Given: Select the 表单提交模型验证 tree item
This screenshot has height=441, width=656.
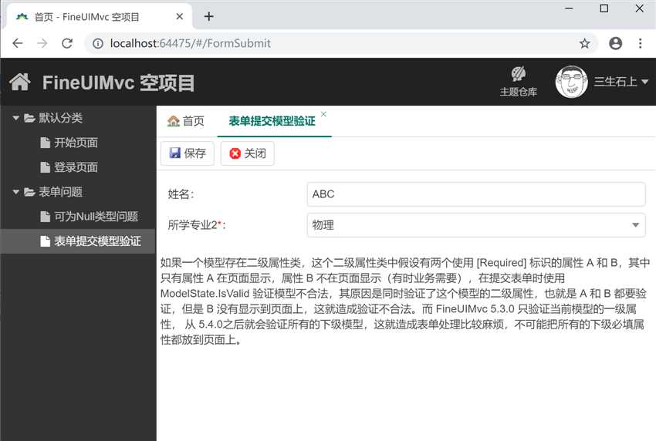Looking at the screenshot, I should click(x=77, y=241).
